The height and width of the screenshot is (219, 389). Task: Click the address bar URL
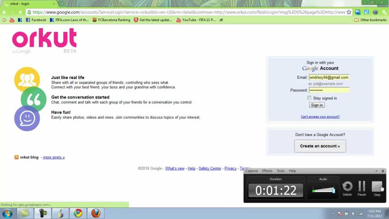tap(189, 12)
